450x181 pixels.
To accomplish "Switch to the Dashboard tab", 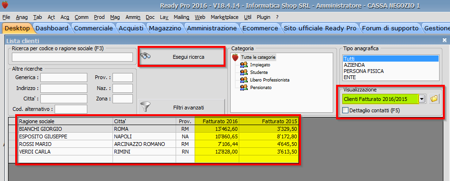I will (52, 28).
